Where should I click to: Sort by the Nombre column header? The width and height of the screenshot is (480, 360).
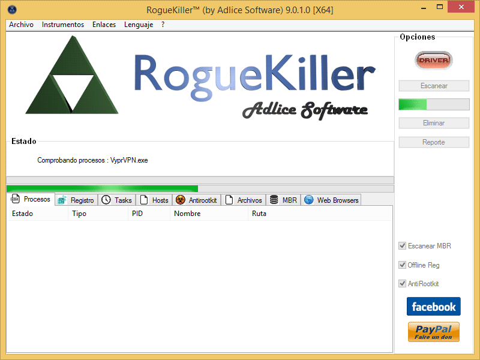pyautogui.click(x=209, y=214)
